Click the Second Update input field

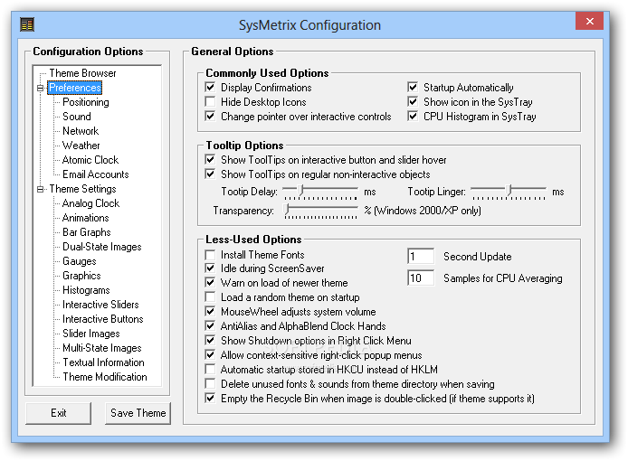coord(421,256)
